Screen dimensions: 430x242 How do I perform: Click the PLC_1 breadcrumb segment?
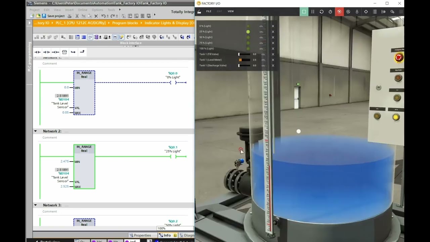pyautogui.click(x=81, y=23)
